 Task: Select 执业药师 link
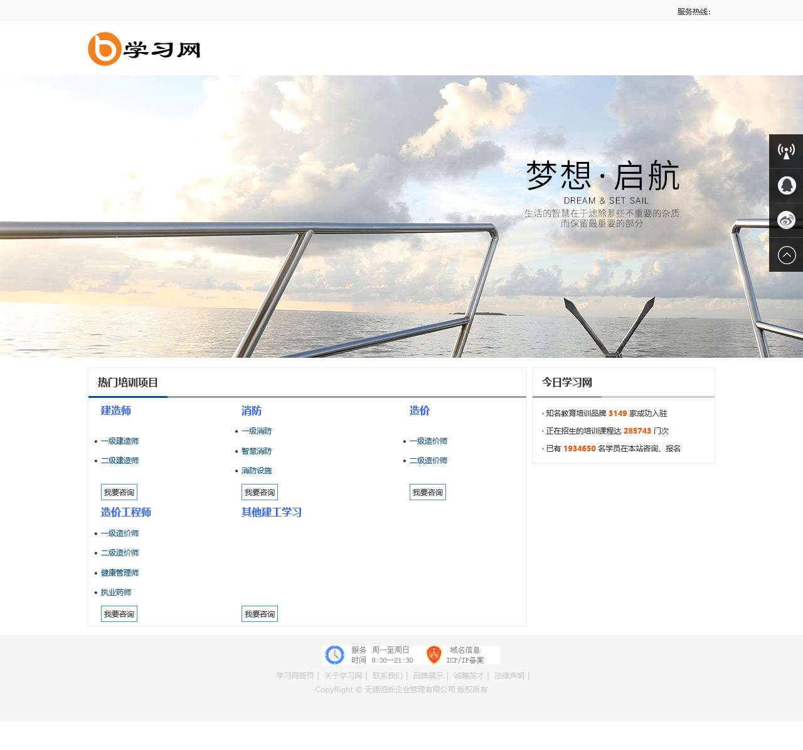(116, 592)
